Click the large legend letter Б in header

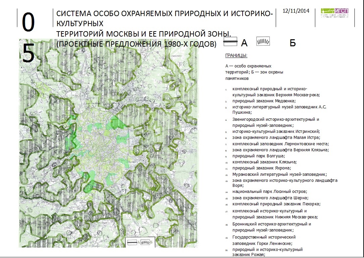click(x=293, y=43)
